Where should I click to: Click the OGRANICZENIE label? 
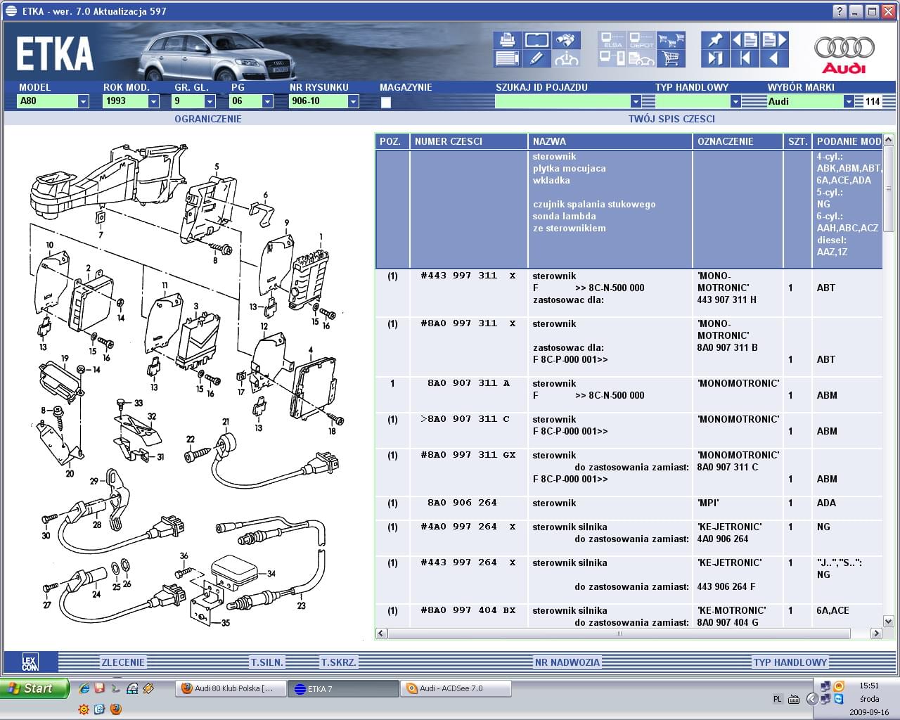[208, 119]
